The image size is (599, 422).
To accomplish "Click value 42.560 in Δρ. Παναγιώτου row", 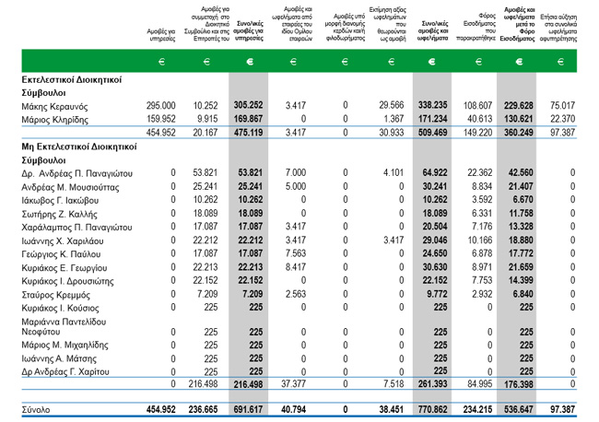I will pos(521,172).
